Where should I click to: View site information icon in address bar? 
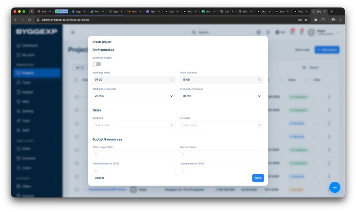pyautogui.click(x=38, y=20)
